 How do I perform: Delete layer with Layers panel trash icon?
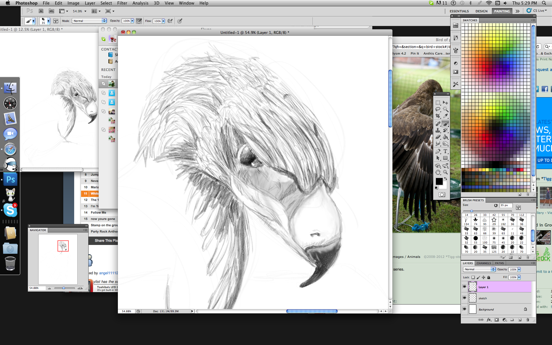(x=528, y=320)
